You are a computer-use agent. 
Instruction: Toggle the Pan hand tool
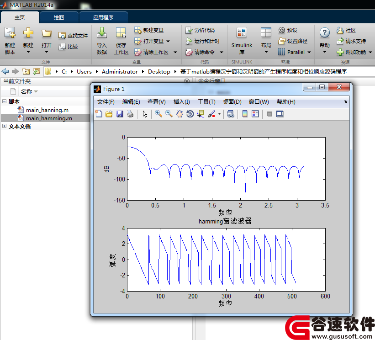180,114
